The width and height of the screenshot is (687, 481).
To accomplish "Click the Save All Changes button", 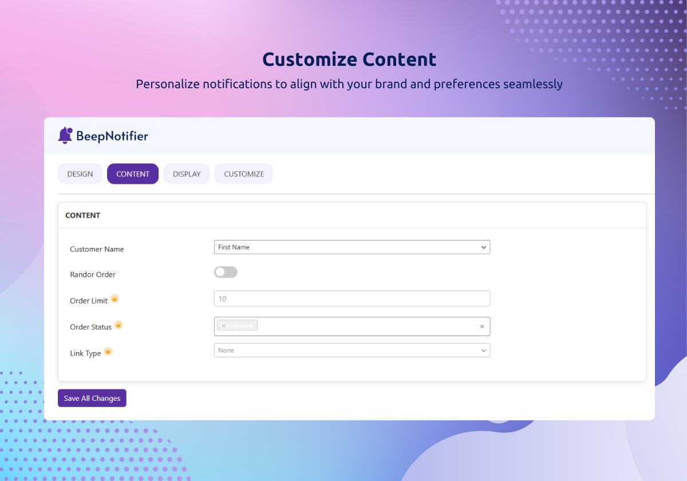I will (92, 398).
